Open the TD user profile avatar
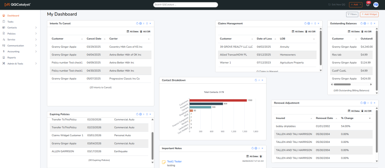This screenshot has height=168, width=385. pos(376,5)
